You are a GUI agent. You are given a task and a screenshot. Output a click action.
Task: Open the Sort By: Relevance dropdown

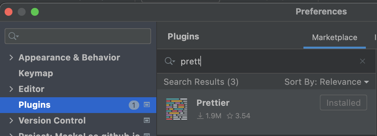tap(327, 82)
